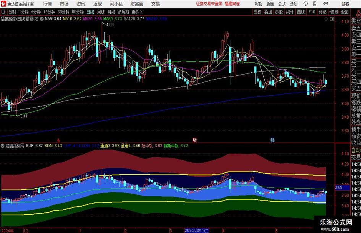361x233 pixels.
Task: Toggle the right info panel icon
Action: (x=332, y=19)
